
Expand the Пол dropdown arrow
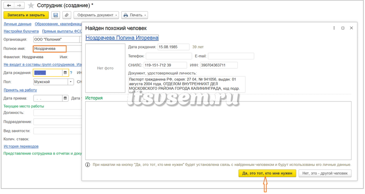pos(71,82)
